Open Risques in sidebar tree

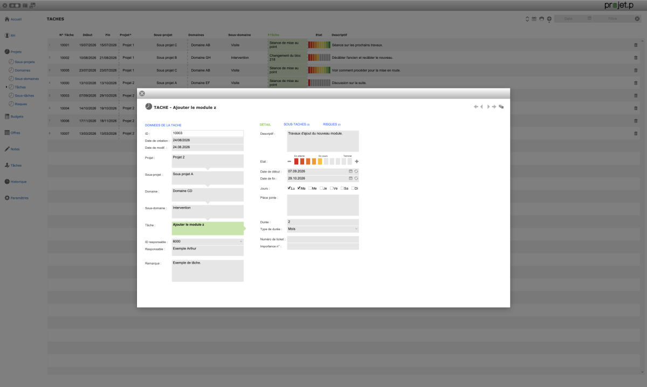point(18,104)
